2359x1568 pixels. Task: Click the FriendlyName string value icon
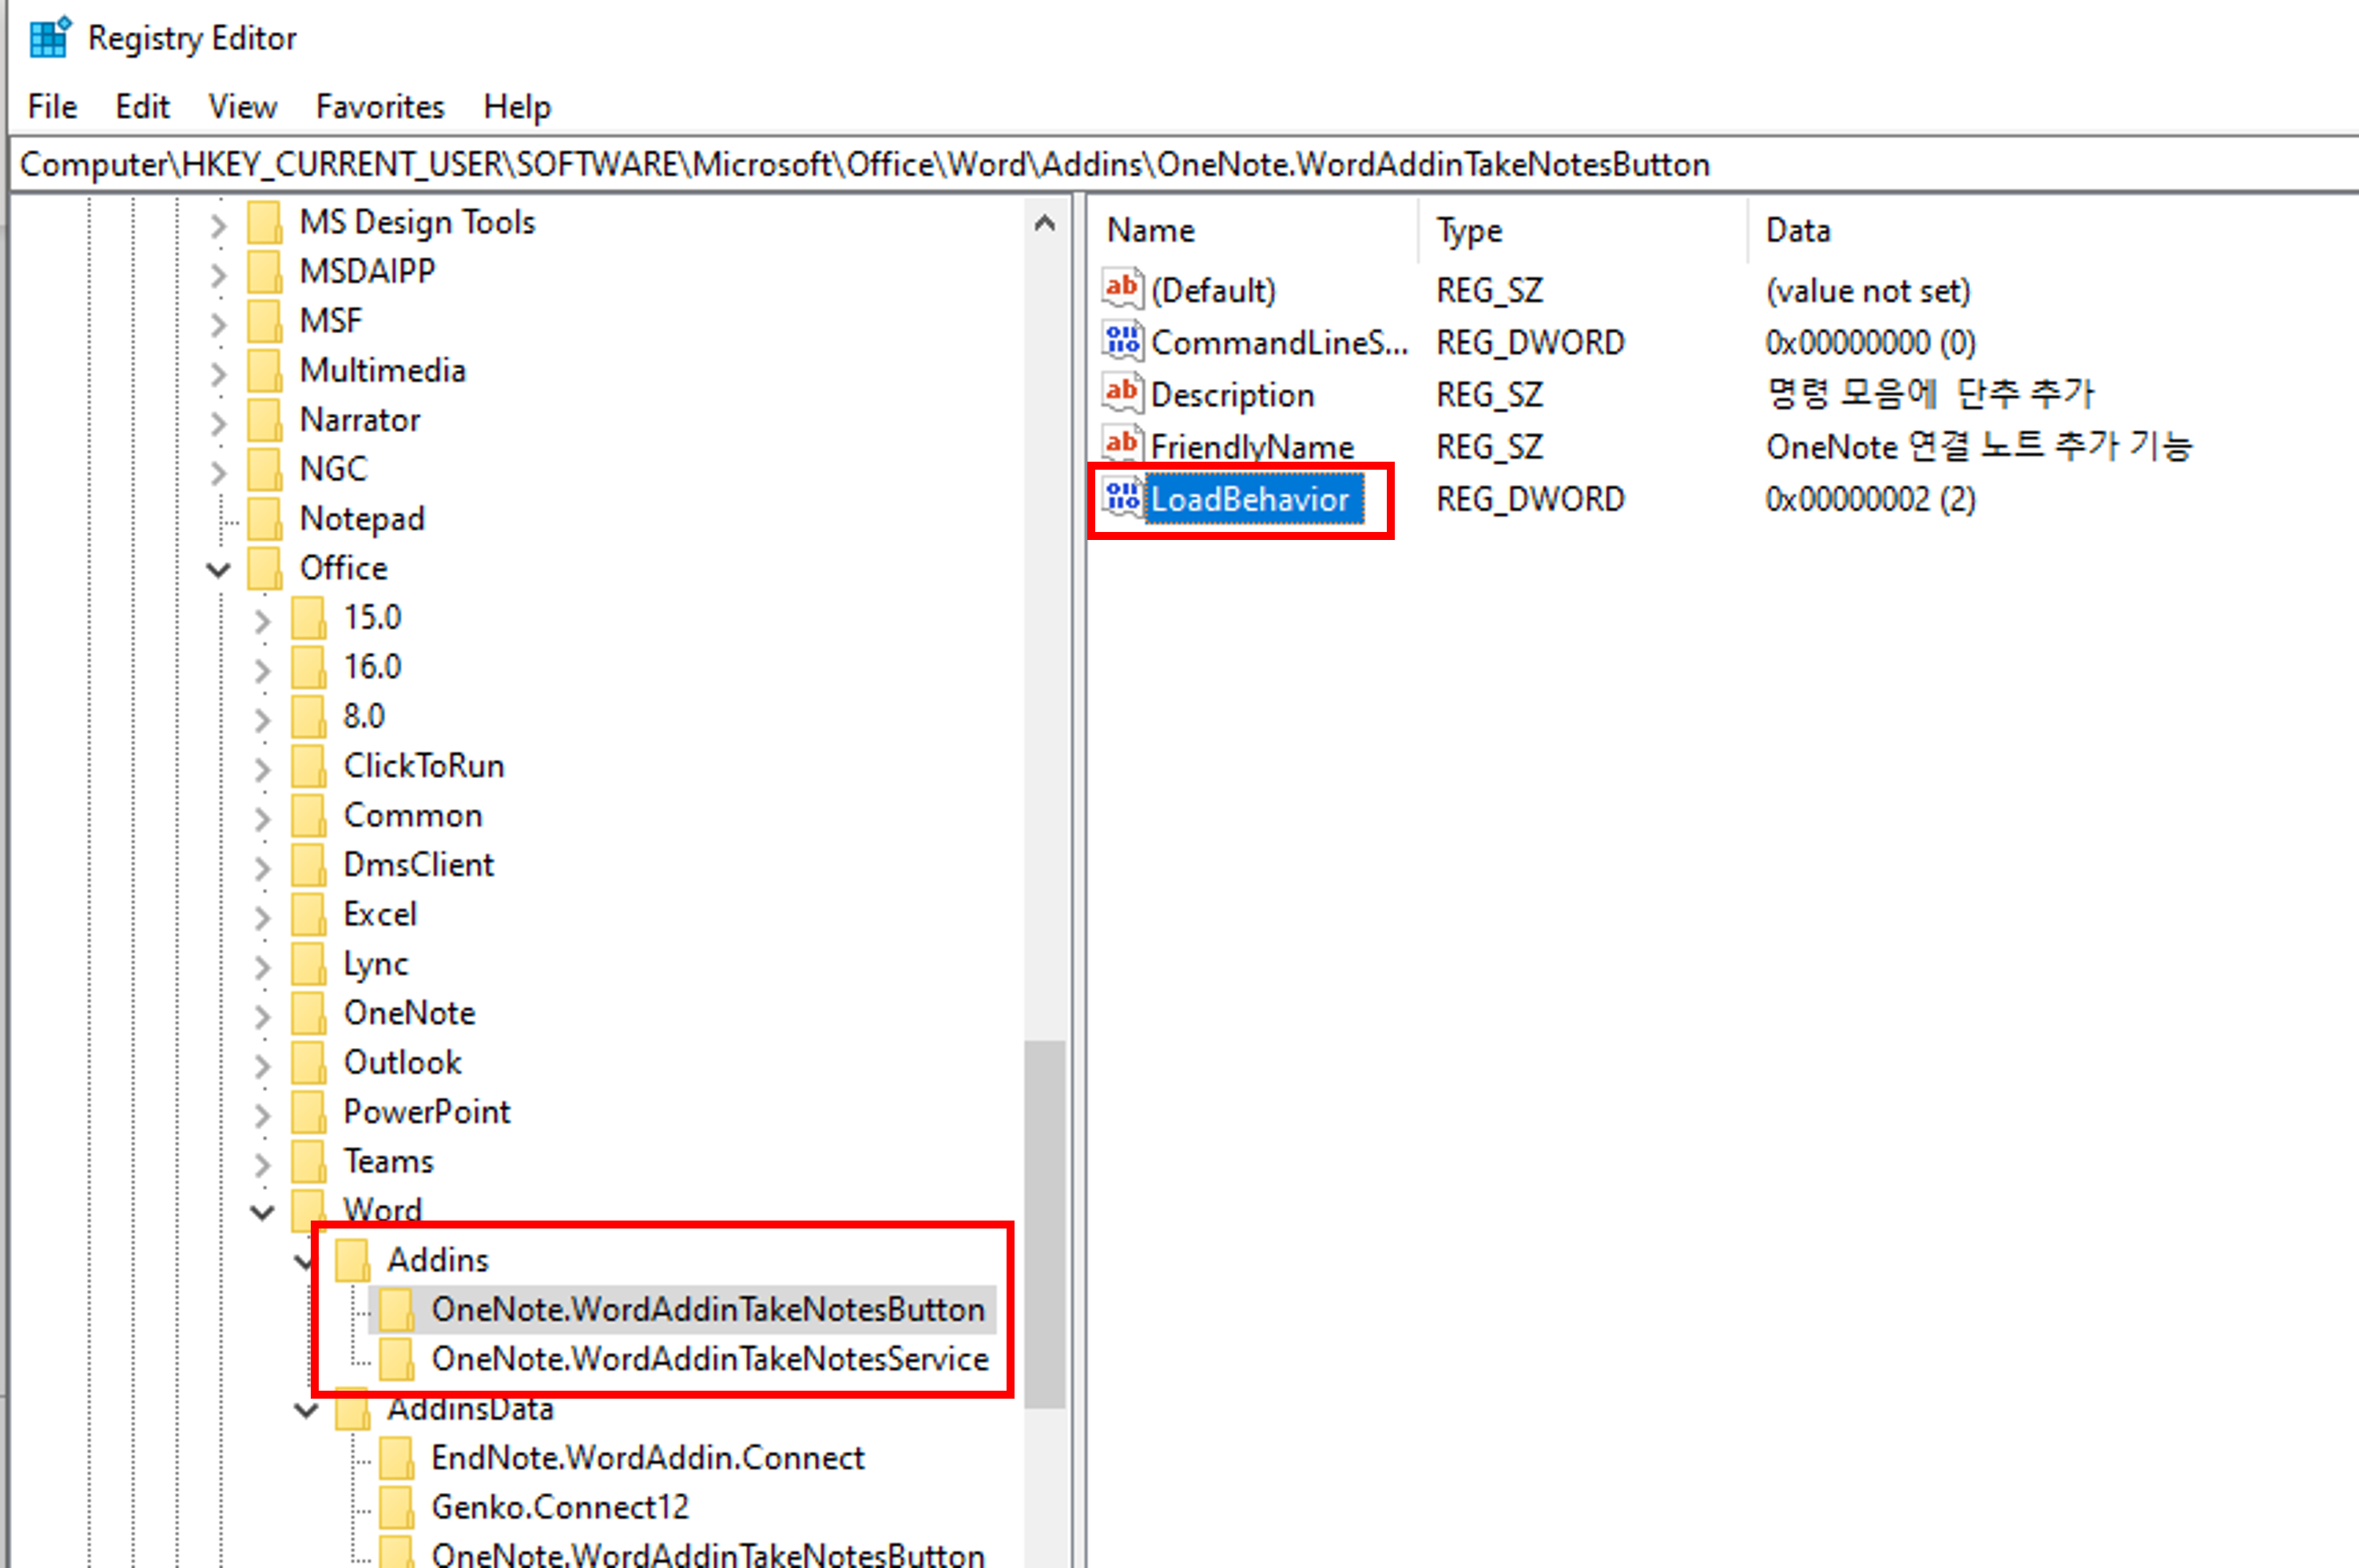(1122, 445)
